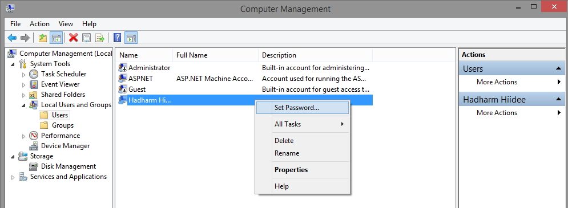Expand the Event Viewer node
568x208 pixels.
pos(24,85)
